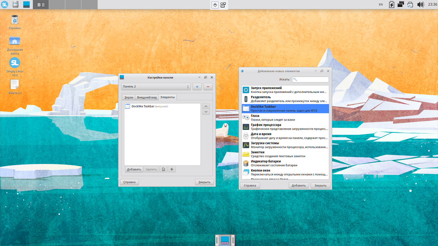Select Загрузка системы plugin entry
Screen dimensions: 438x246
point(285,145)
